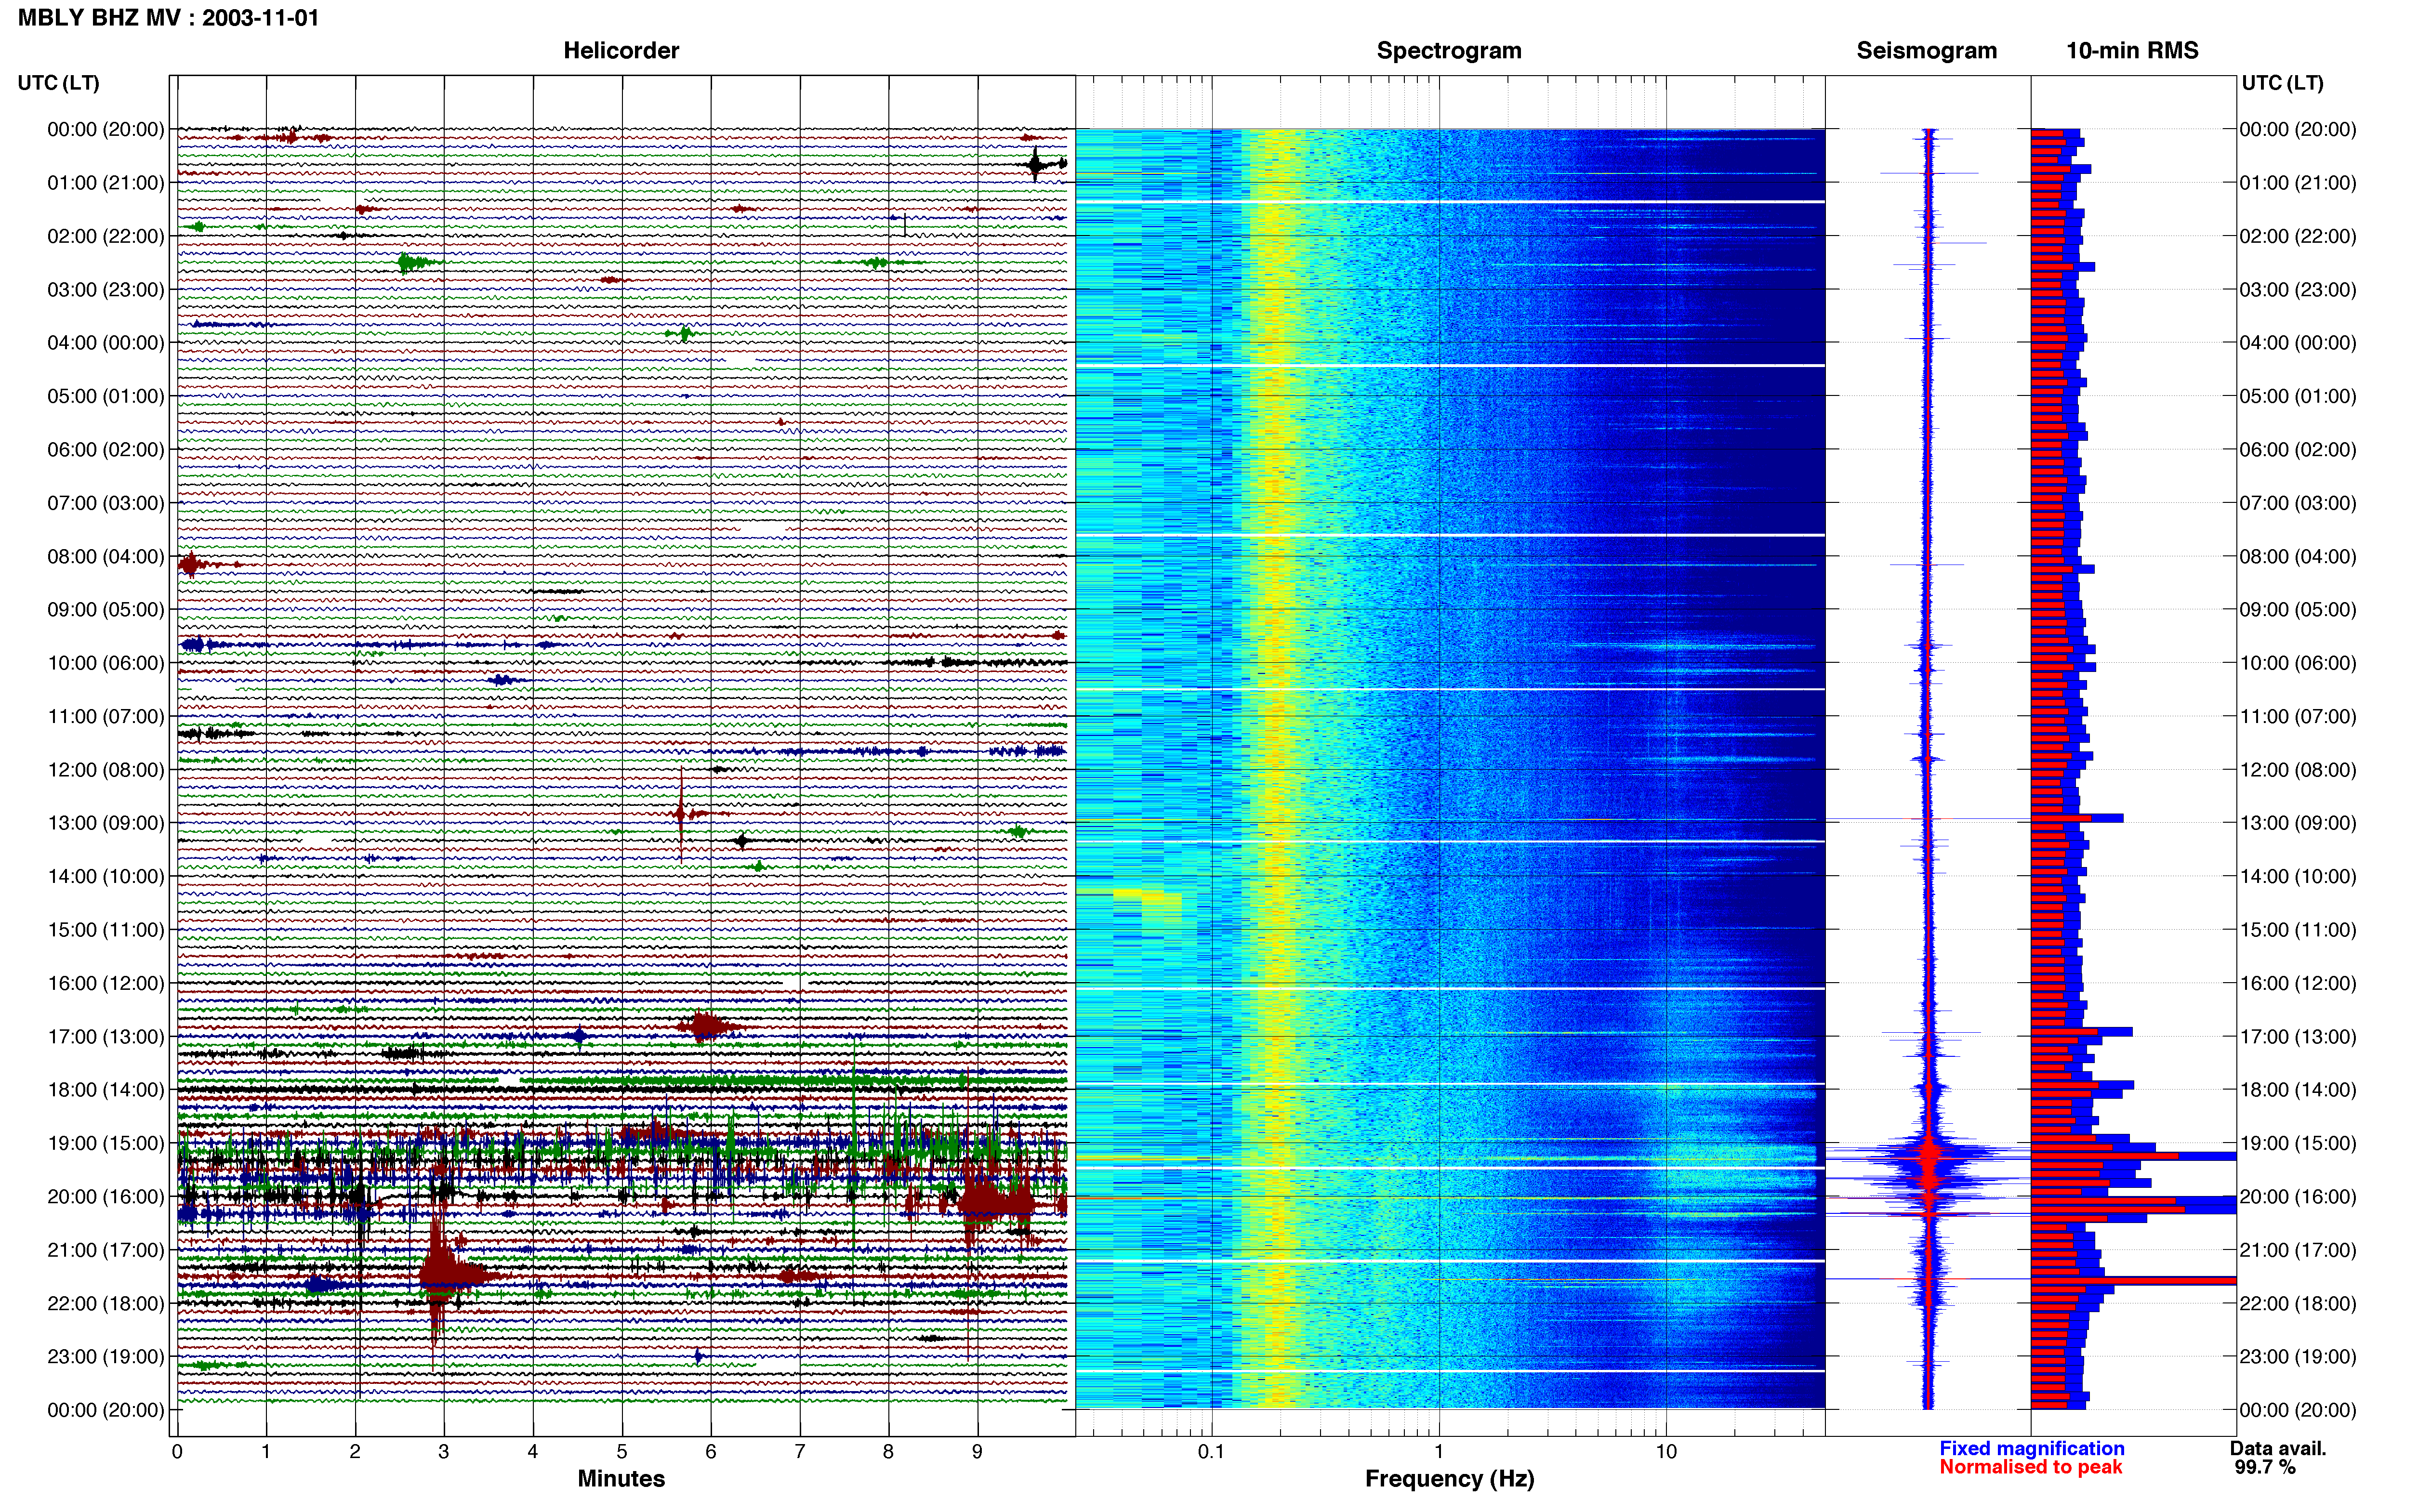Click right time label 02:00 (22:00)
2418x1512 pixels.
pyautogui.click(x=2298, y=236)
